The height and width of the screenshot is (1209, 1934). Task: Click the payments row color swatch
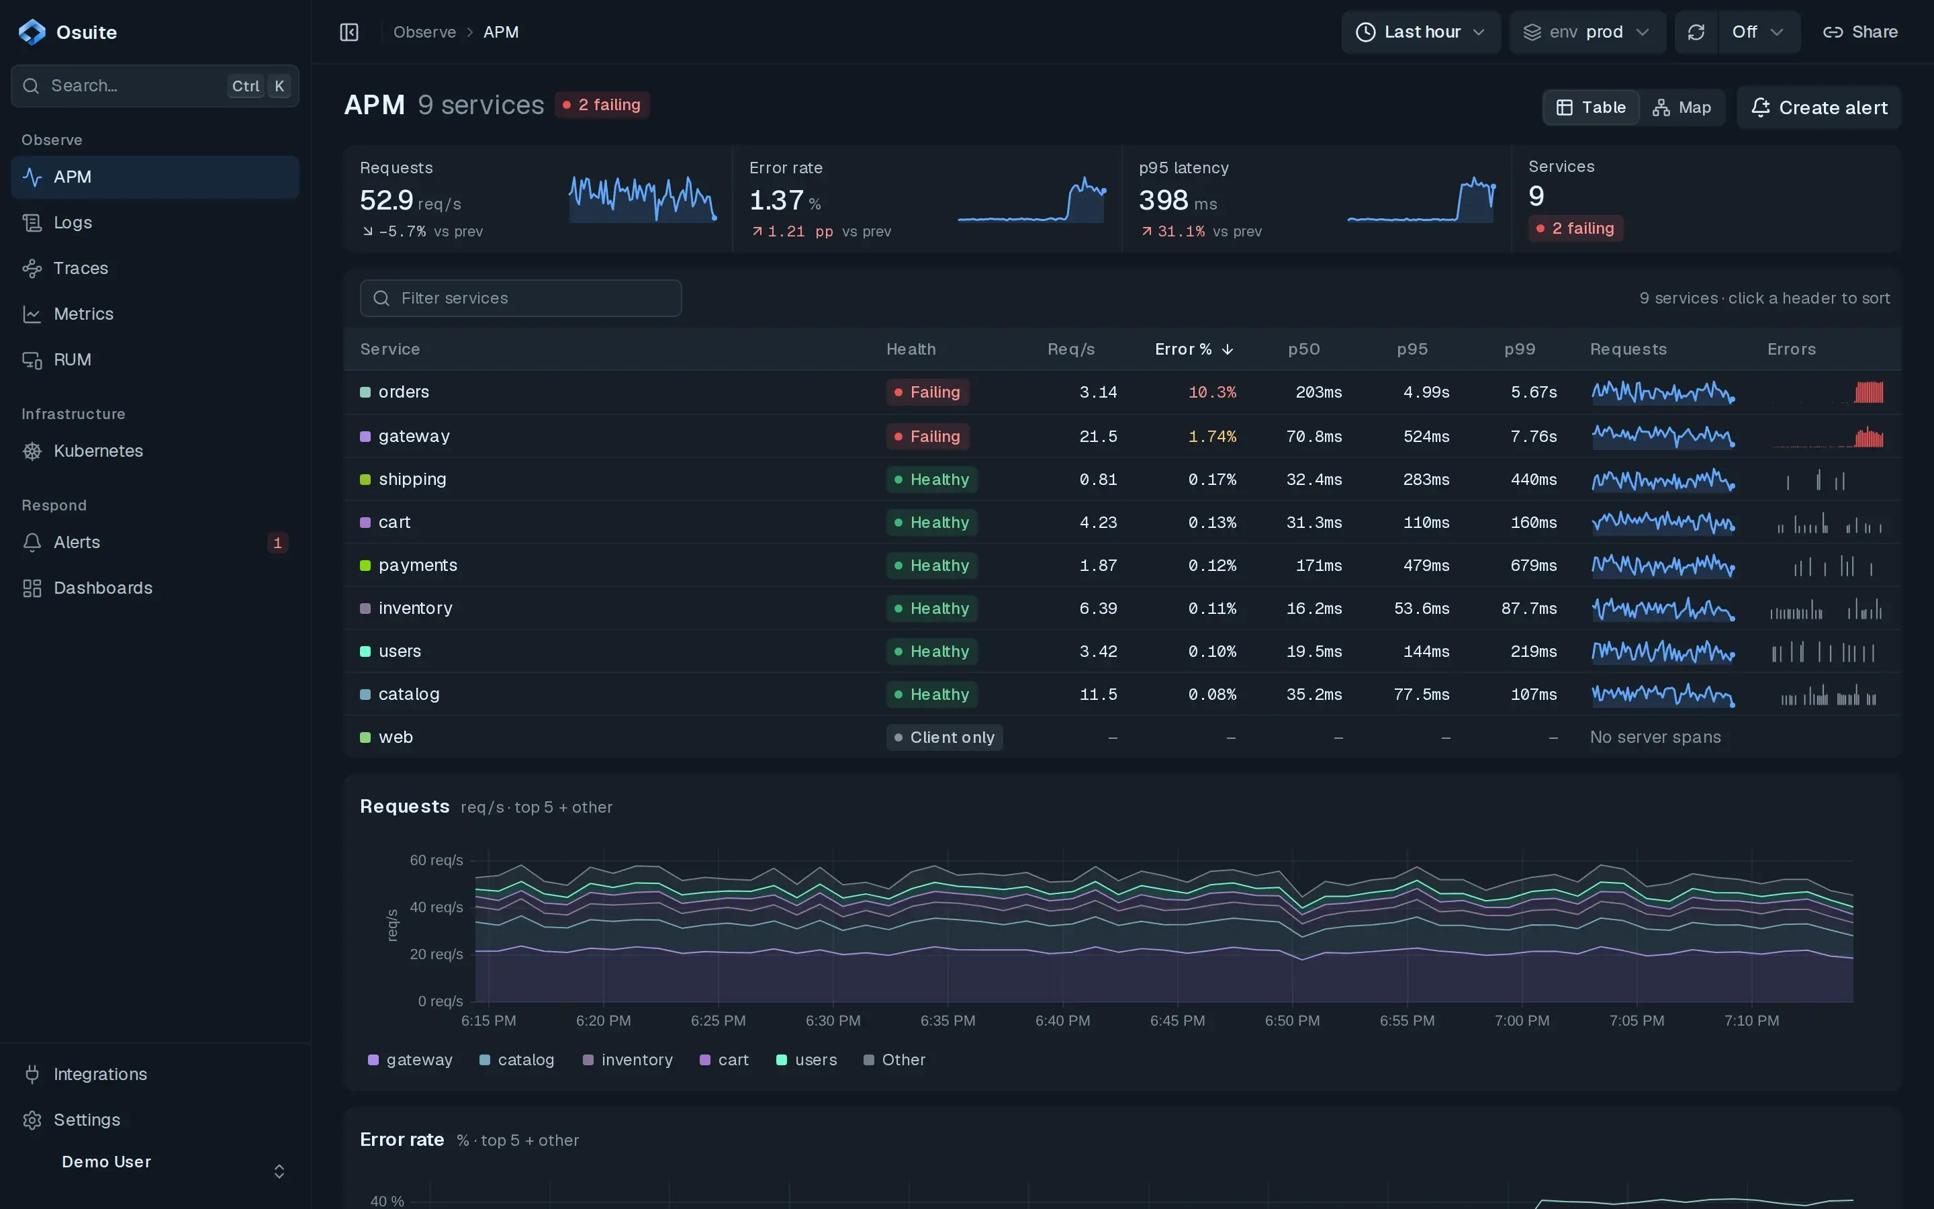click(x=365, y=566)
